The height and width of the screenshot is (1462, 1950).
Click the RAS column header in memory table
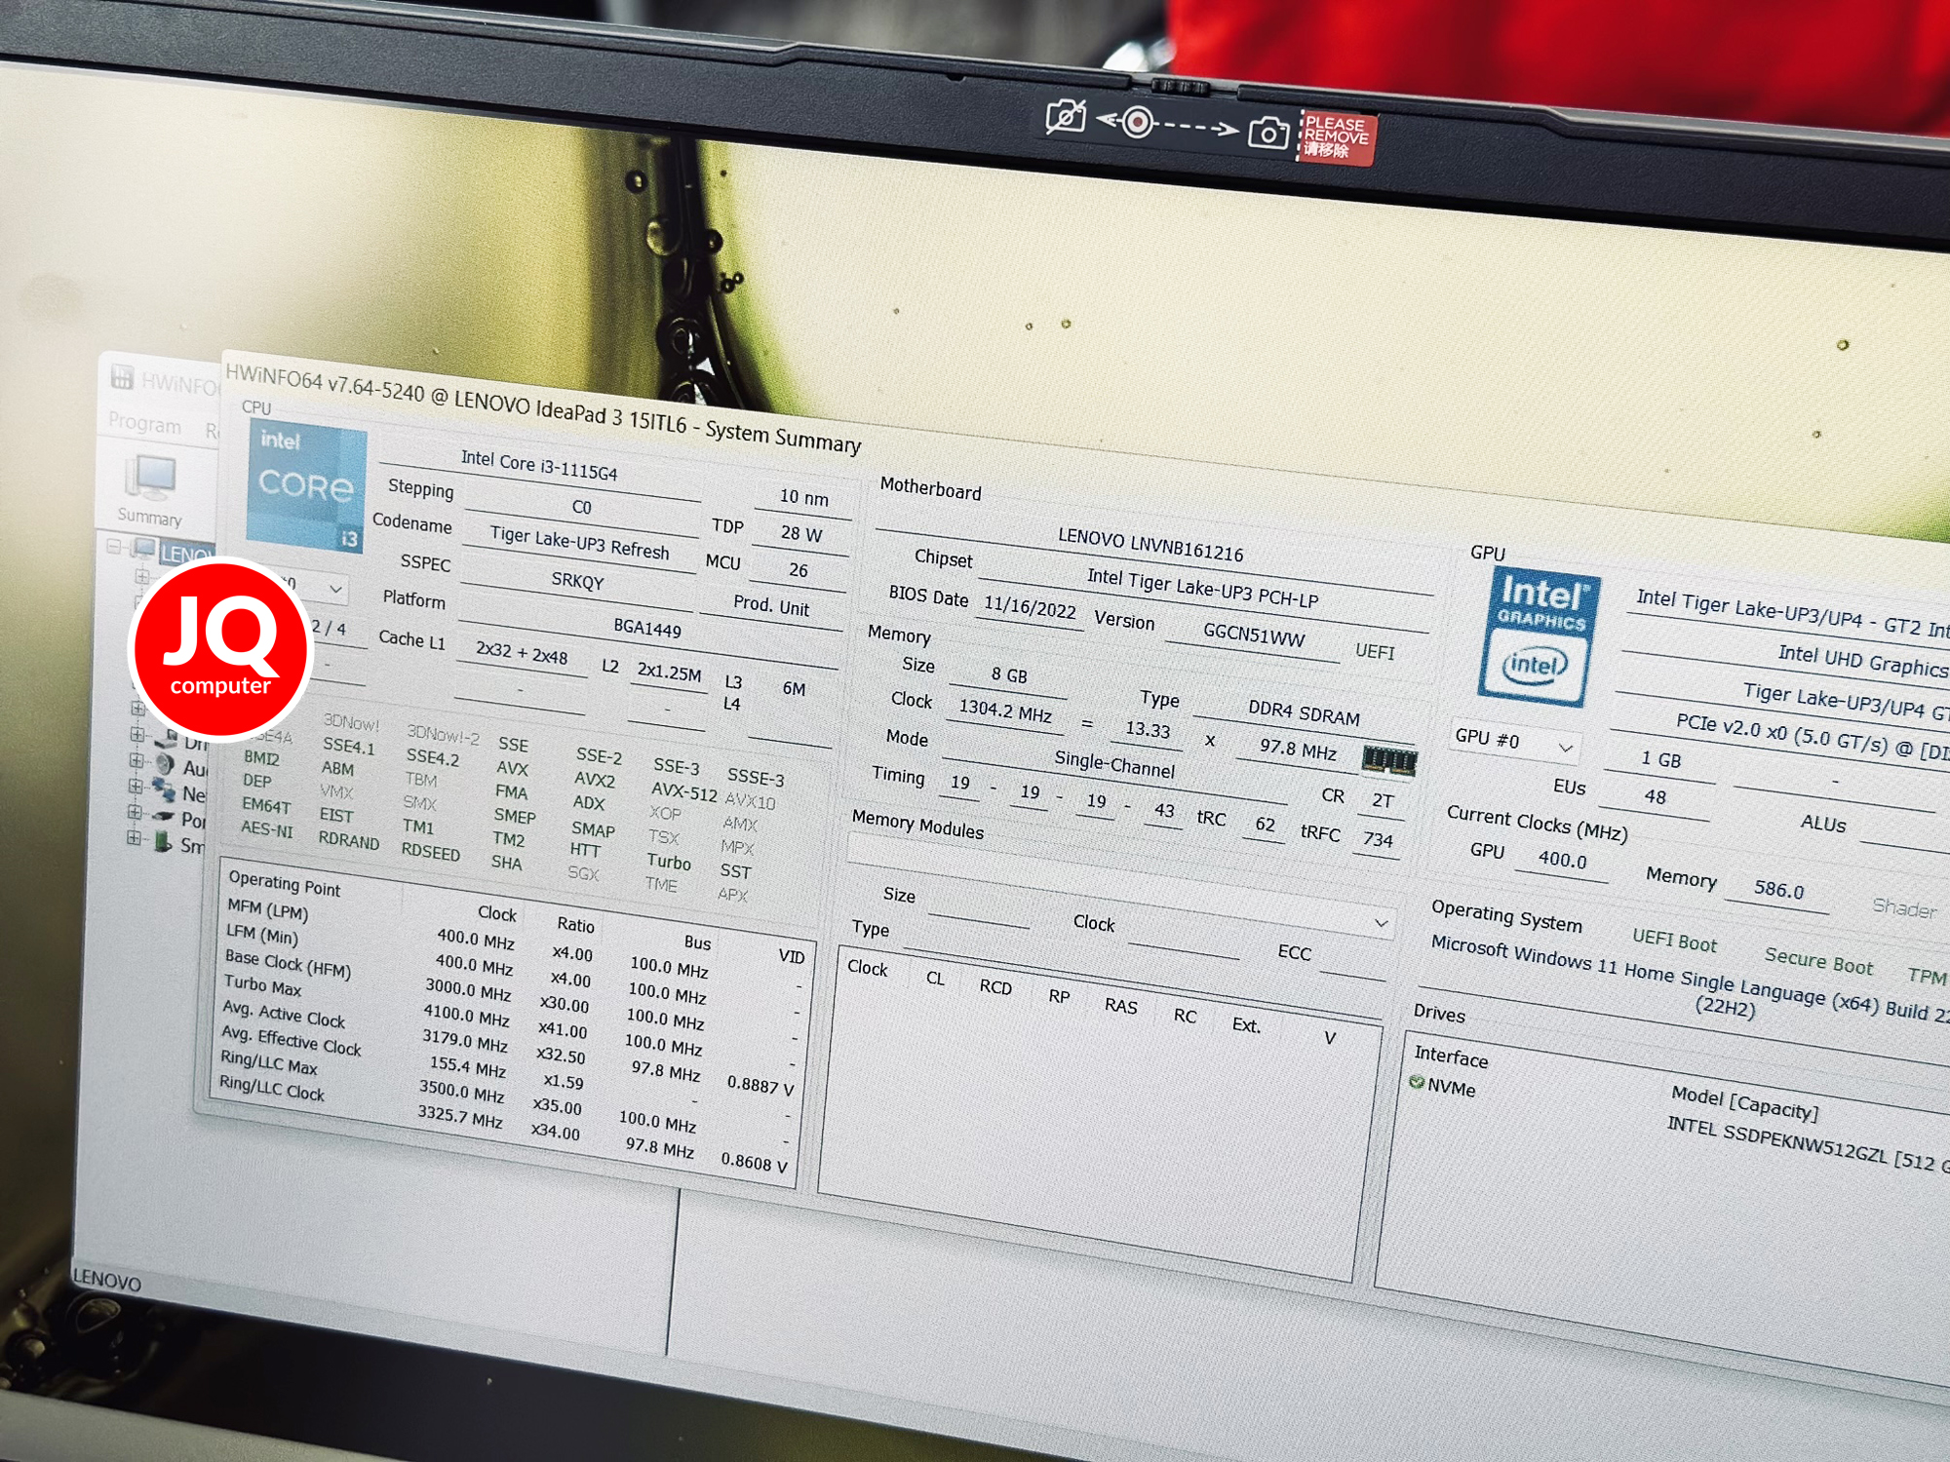click(x=1120, y=1005)
